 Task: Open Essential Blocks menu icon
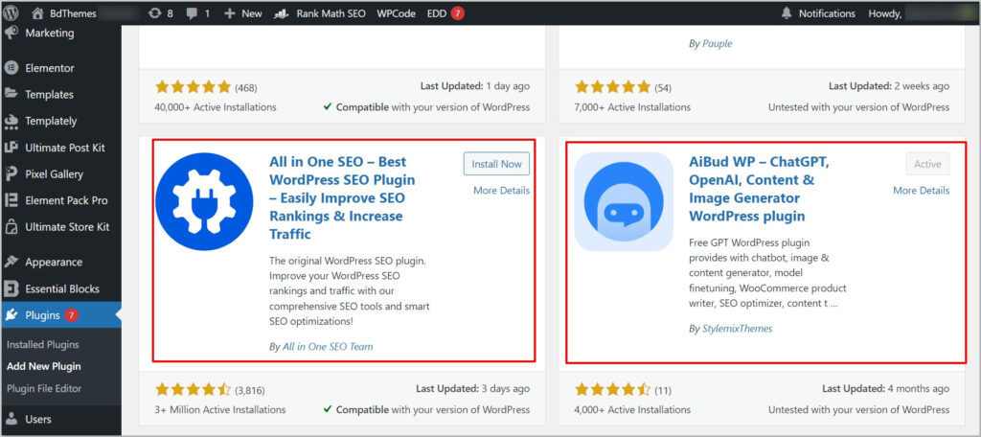11,288
